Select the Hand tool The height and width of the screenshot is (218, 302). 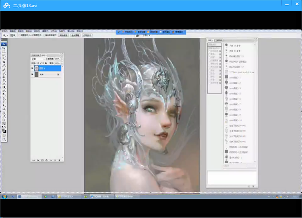point(4,120)
